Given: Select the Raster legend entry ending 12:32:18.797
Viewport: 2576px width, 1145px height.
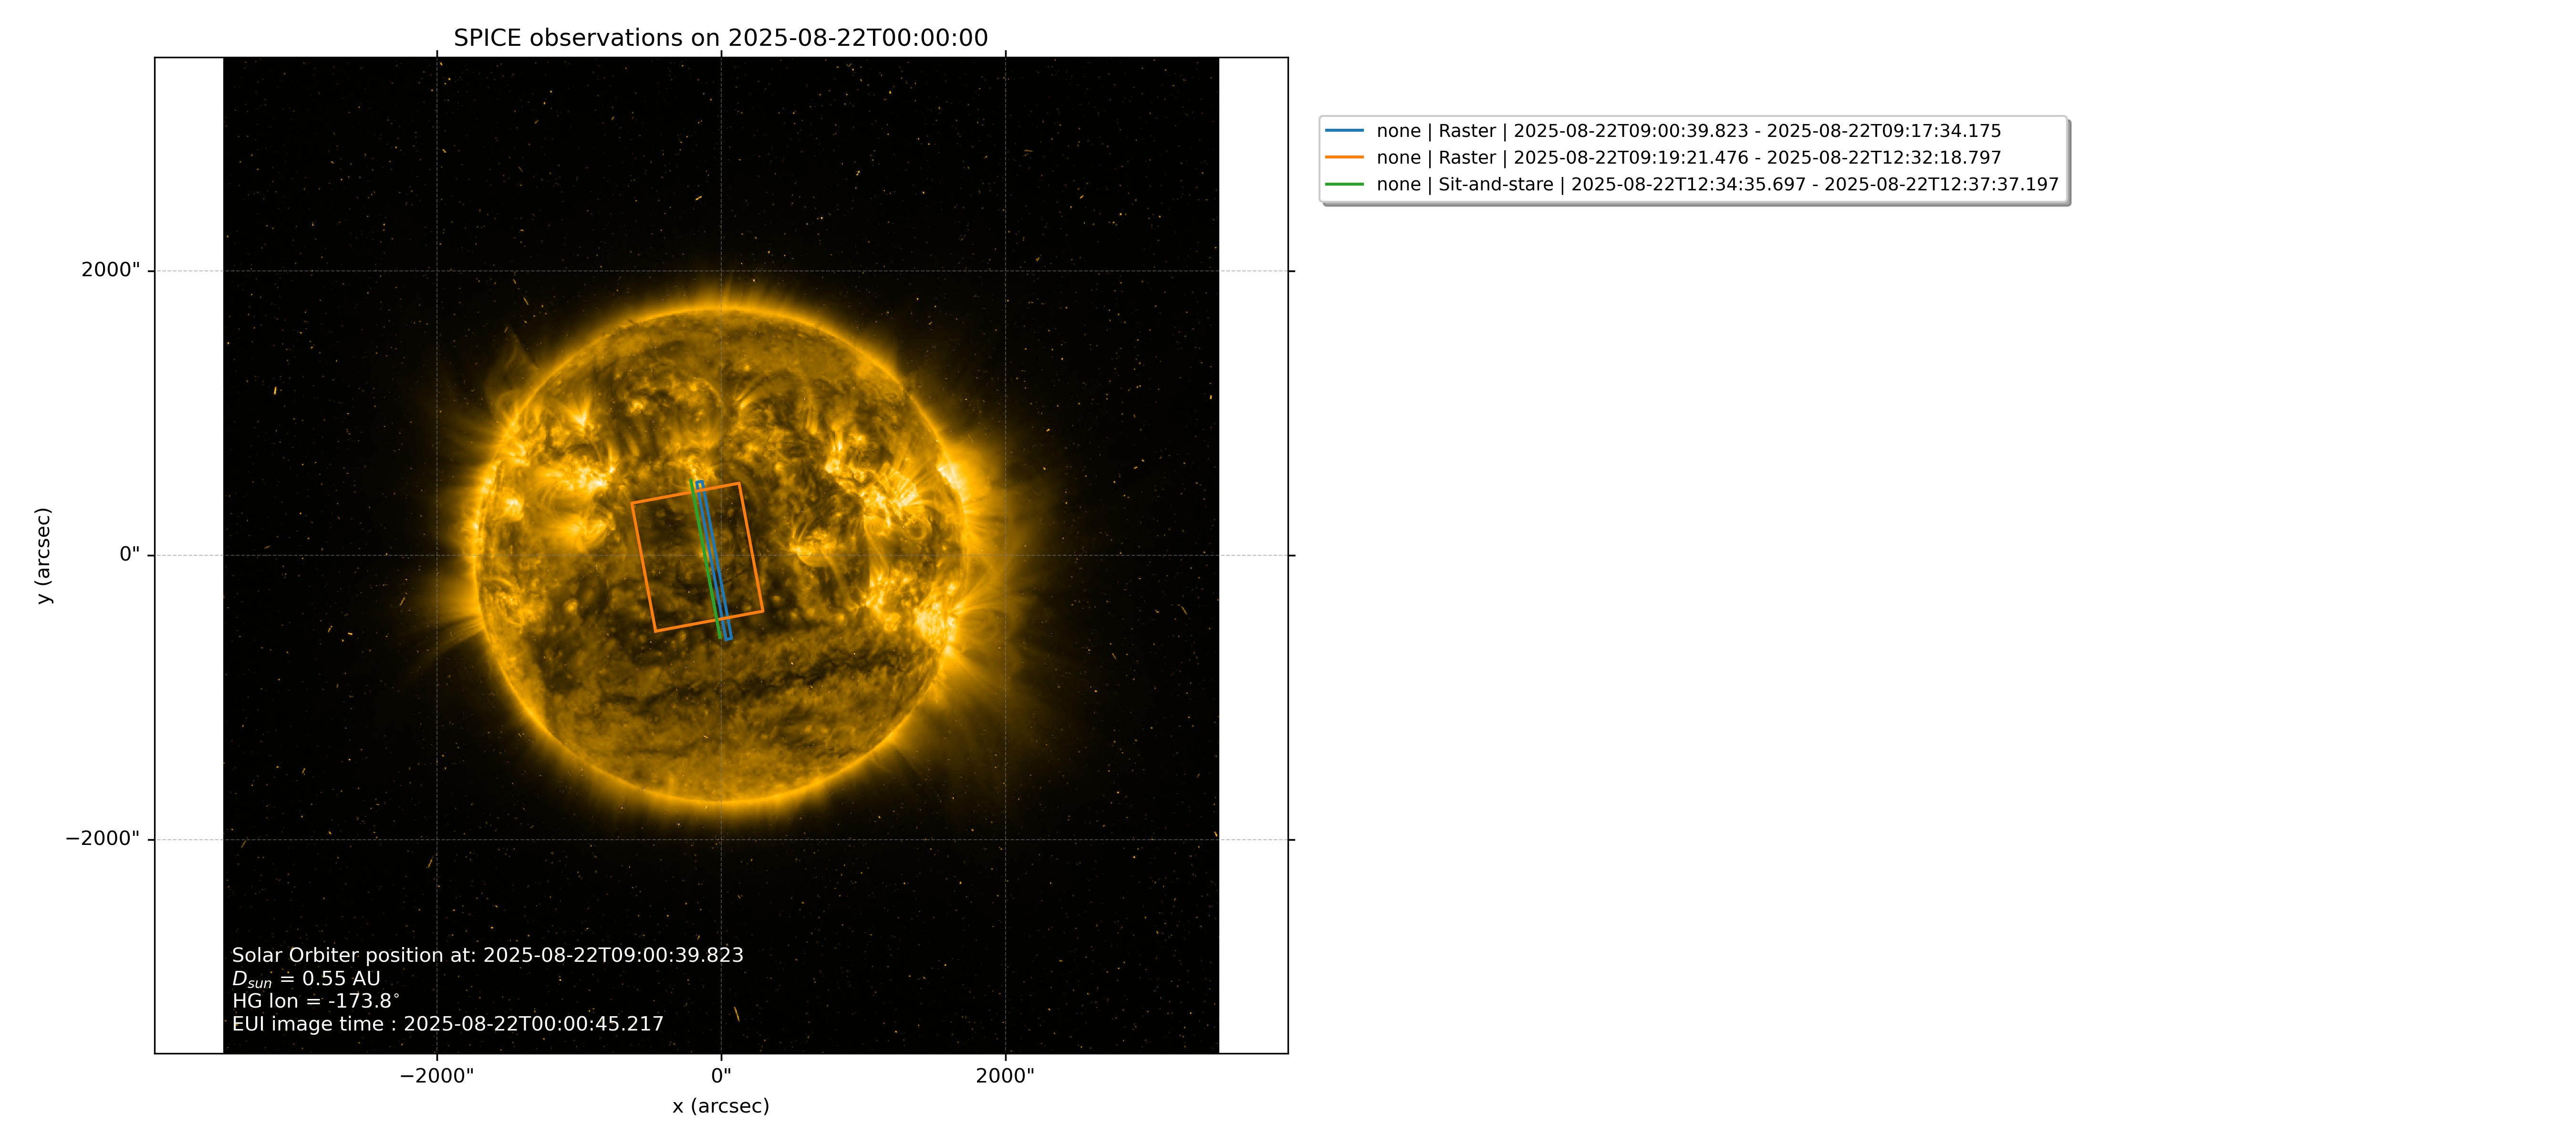Looking at the screenshot, I should coord(1688,158).
